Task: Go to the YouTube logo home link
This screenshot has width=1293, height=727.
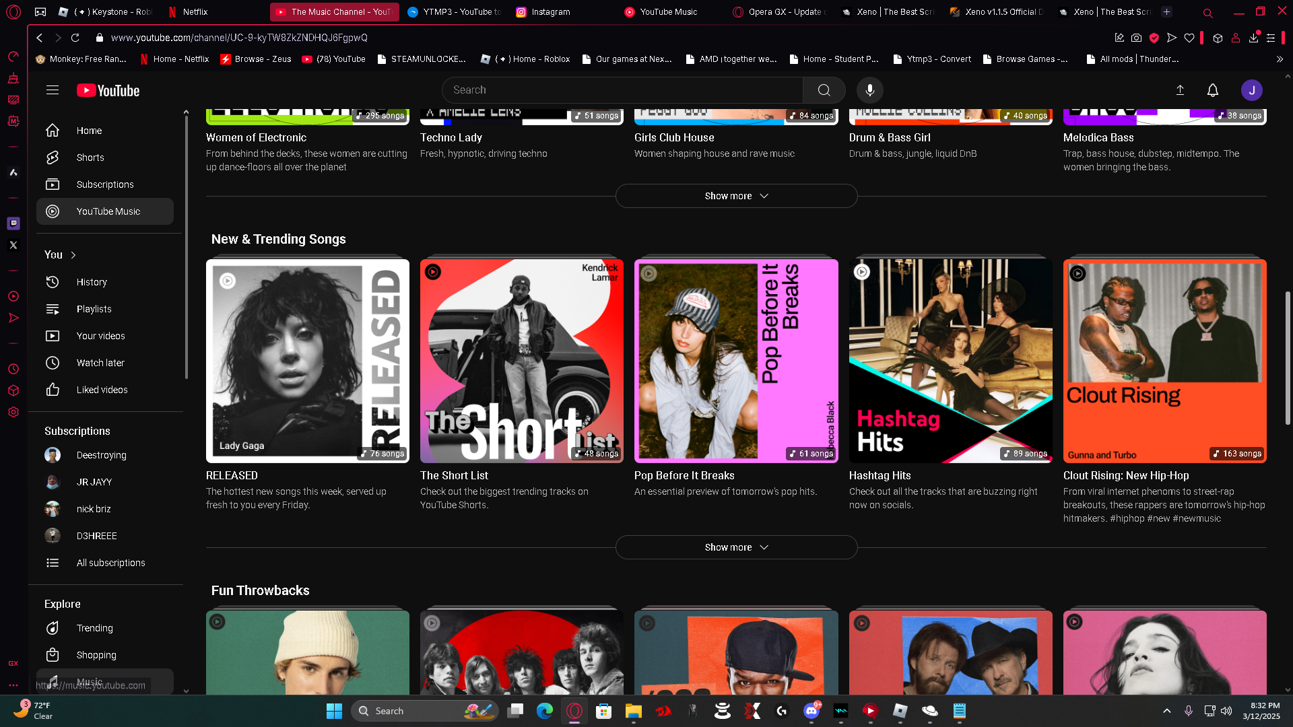Action: pos(108,90)
